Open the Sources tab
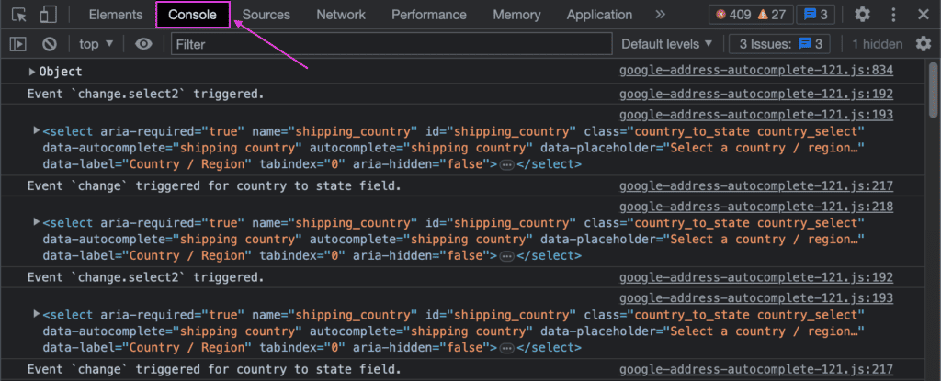This screenshot has height=381, width=941. (x=266, y=15)
